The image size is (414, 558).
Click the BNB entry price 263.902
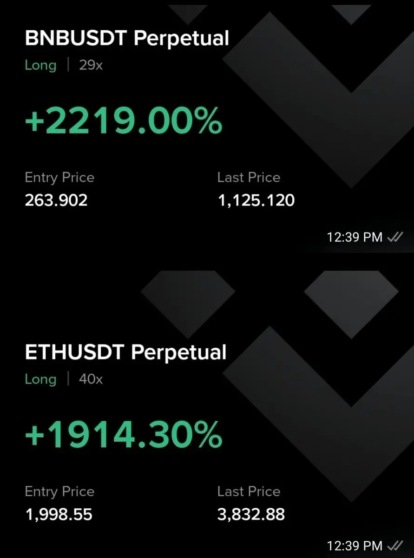[x=56, y=200]
